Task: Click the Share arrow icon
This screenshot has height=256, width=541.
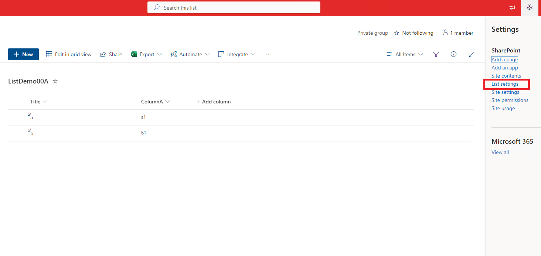Action: [103, 54]
